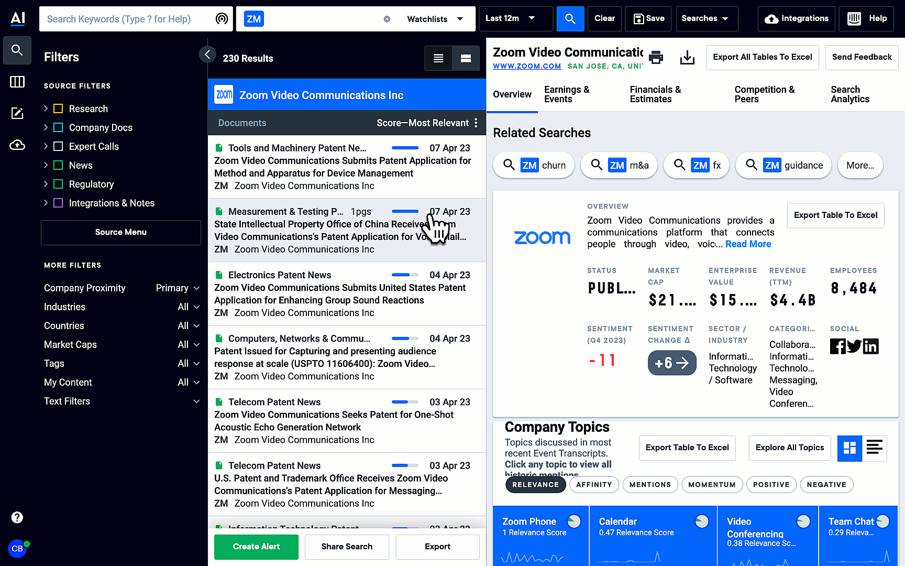Click relevance bar of Electronics Patent News
This screenshot has width=905, height=566.
(x=405, y=275)
